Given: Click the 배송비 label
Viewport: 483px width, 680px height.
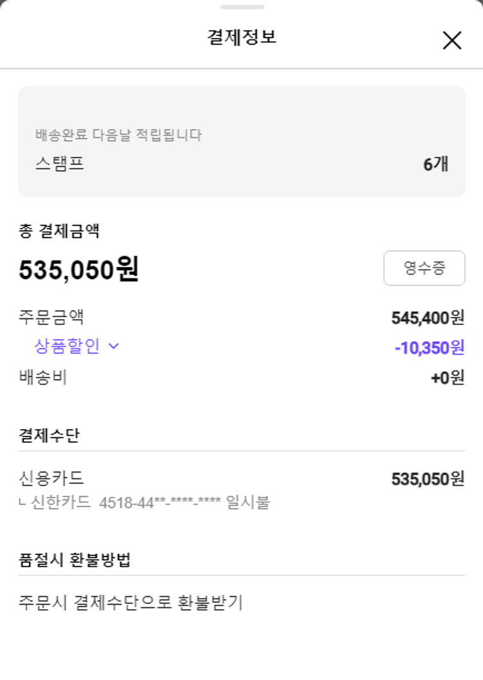Looking at the screenshot, I should point(43,378).
